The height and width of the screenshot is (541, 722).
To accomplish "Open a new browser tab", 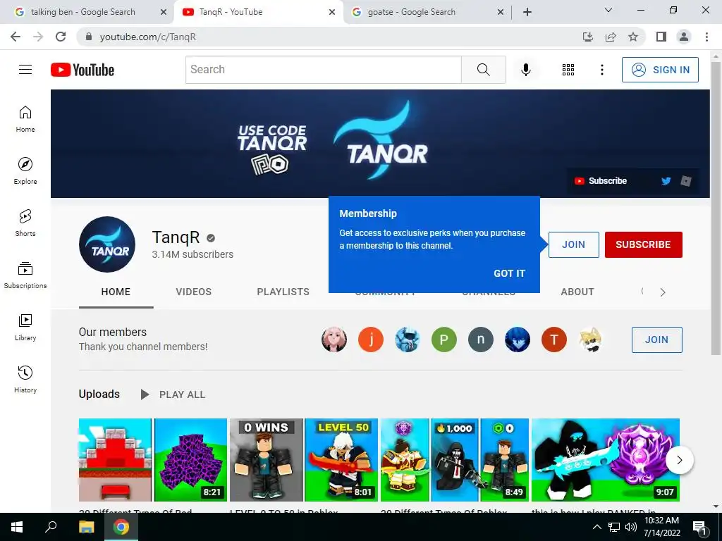I will [x=527, y=12].
